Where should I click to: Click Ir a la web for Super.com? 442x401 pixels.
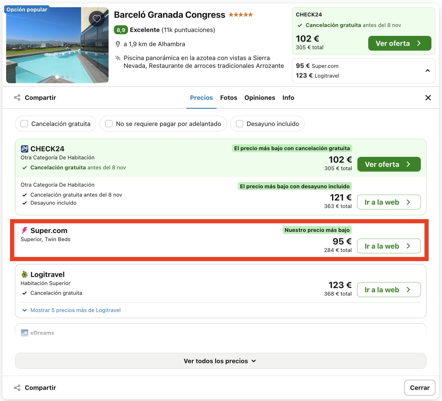[389, 246]
